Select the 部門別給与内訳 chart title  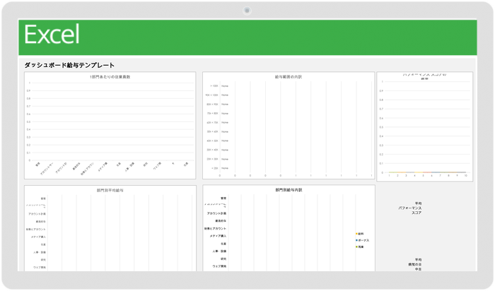coord(289,190)
